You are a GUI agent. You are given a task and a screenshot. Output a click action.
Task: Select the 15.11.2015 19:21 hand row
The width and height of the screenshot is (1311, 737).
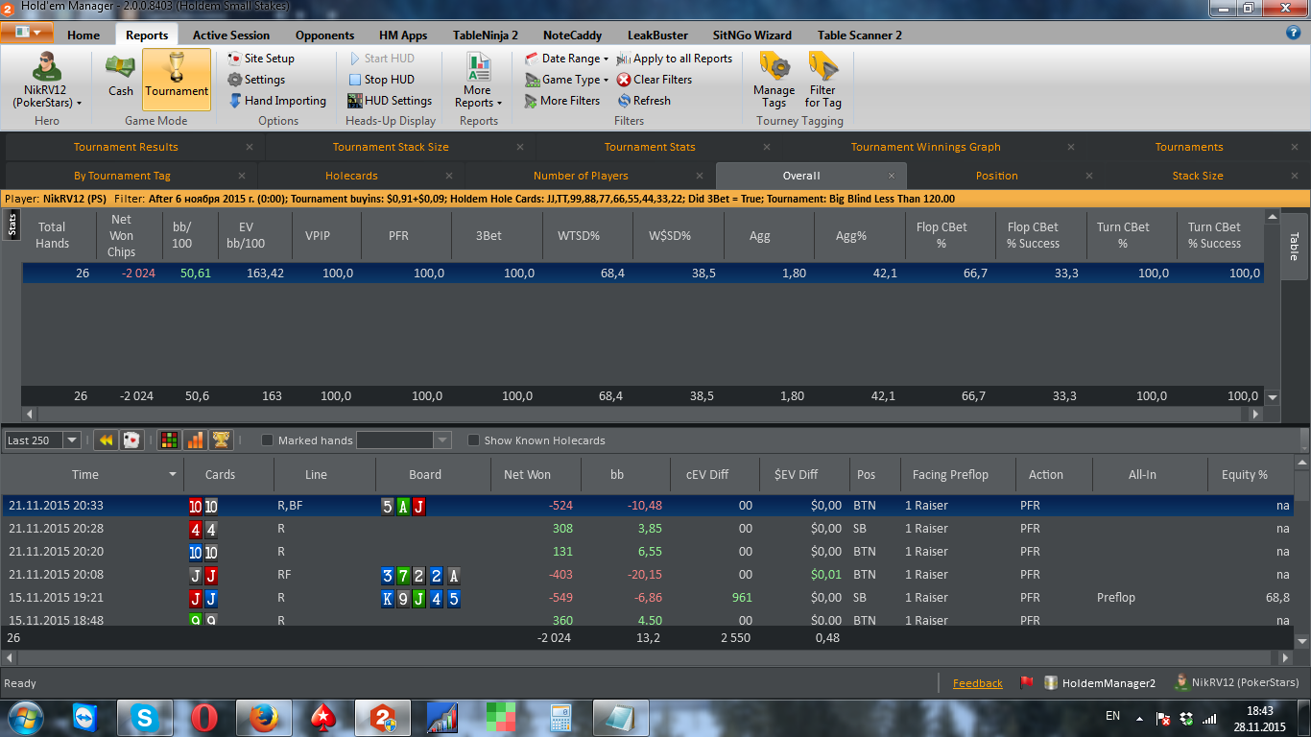click(x=647, y=598)
